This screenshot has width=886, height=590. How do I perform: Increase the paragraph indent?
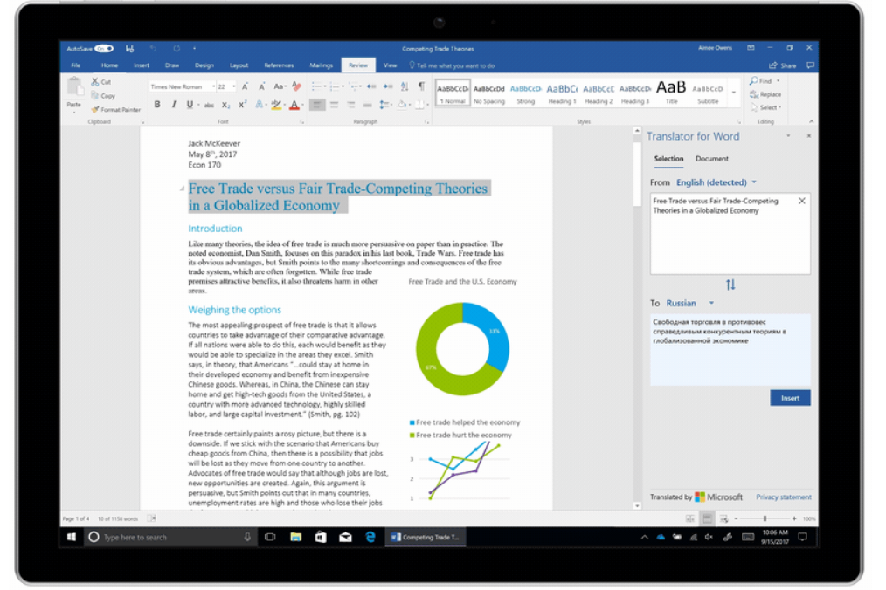click(388, 86)
